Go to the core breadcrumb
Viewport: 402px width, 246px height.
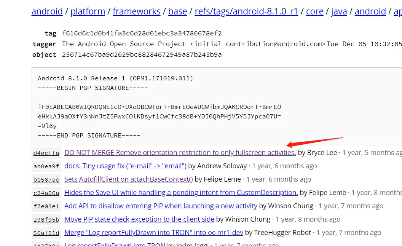tap(314, 11)
